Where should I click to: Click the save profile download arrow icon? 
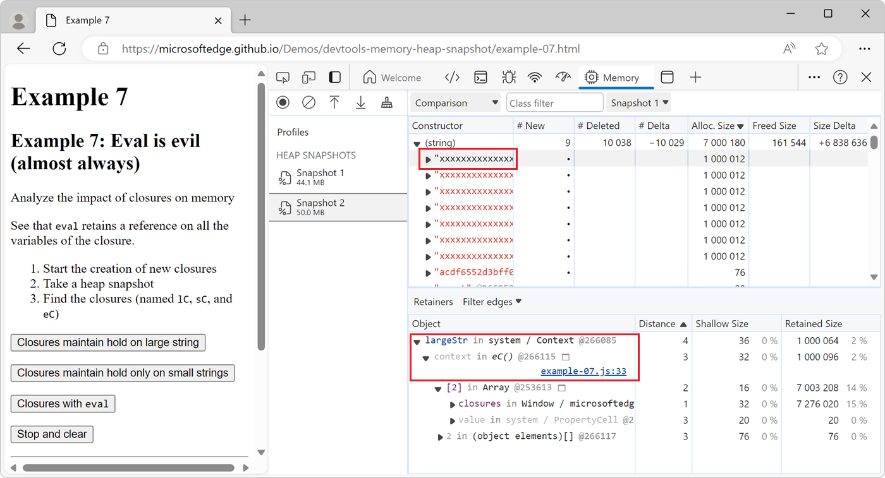361,102
